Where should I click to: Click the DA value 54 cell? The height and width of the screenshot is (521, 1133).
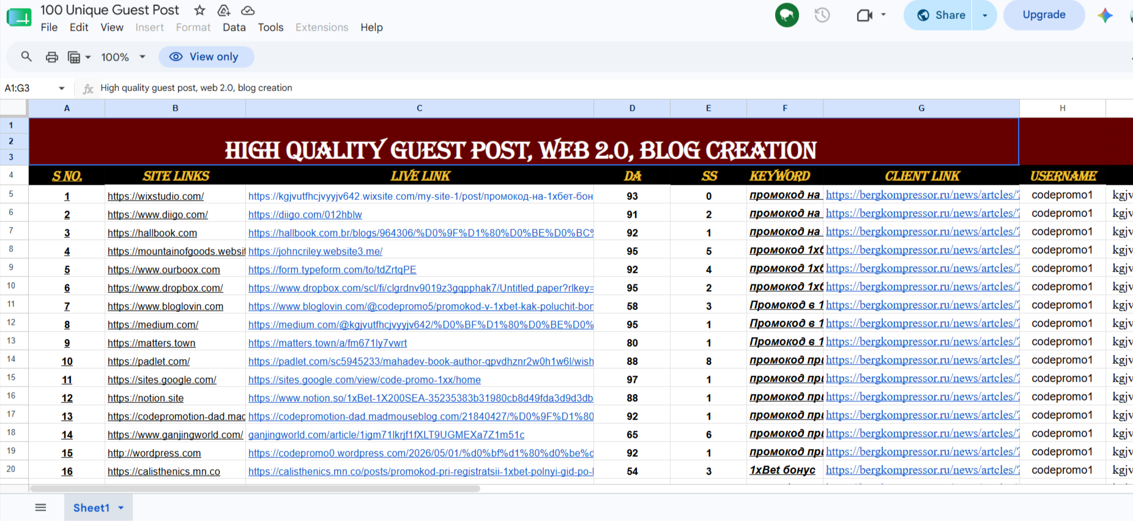click(x=632, y=471)
